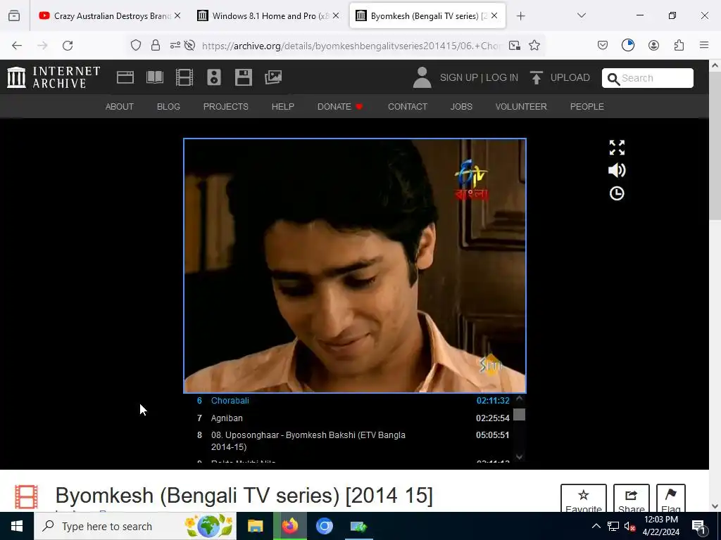Viewport: 721px width, 540px height.
Task: Select playlist item 6 Chorabali
Action: 353,400
